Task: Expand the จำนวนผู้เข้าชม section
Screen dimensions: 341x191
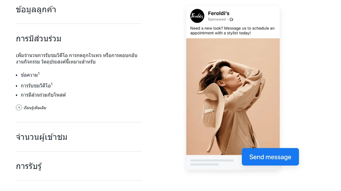Action: 42,137
